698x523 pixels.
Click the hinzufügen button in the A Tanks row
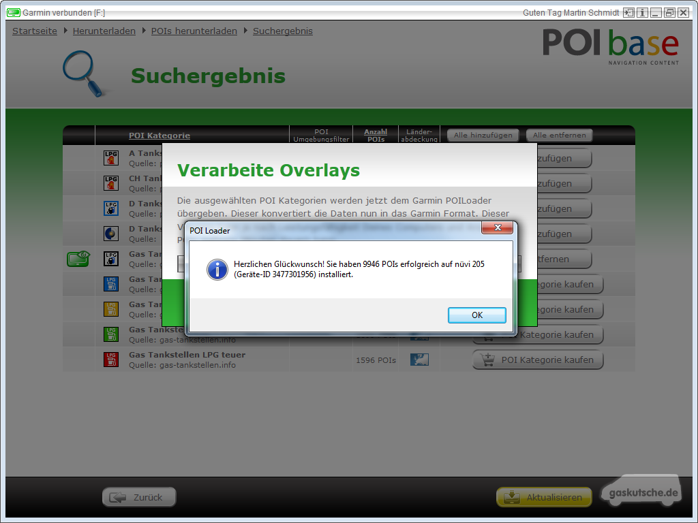pyautogui.click(x=564, y=158)
